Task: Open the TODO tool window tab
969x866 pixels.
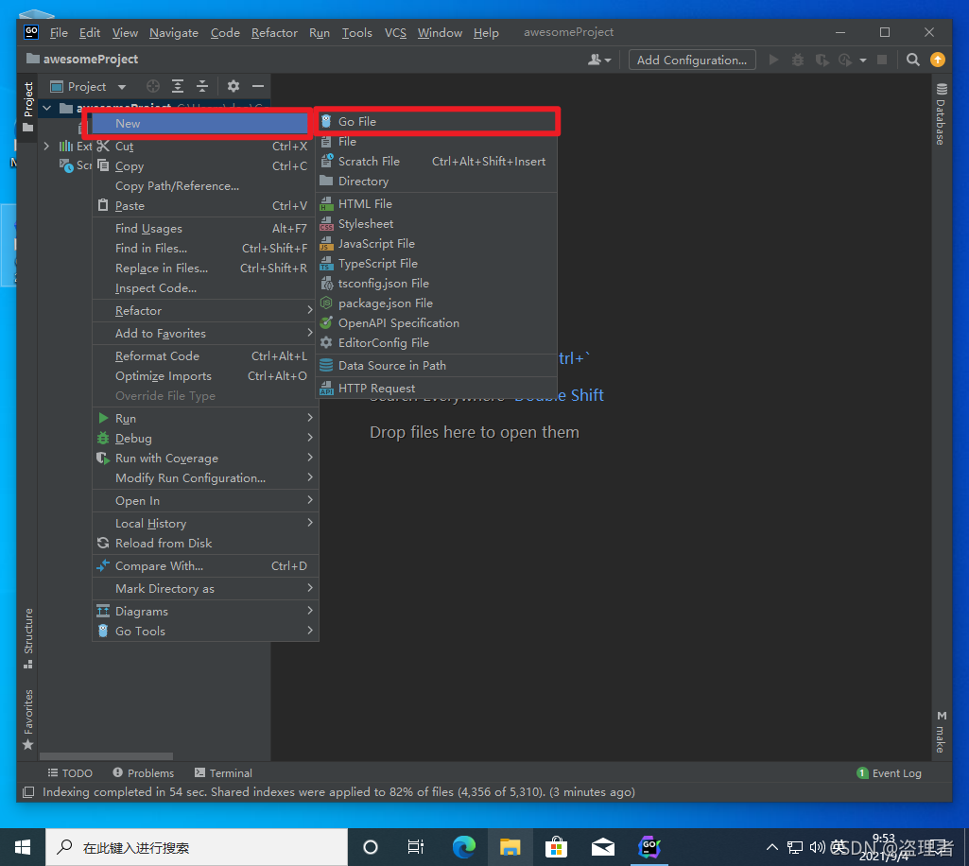Action: [x=70, y=773]
